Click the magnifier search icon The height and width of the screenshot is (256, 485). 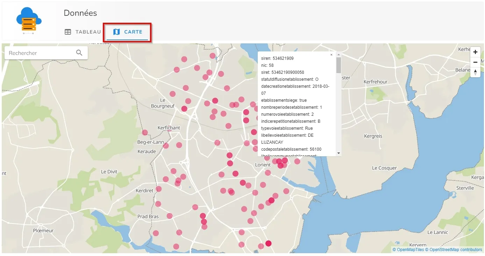tap(79, 53)
